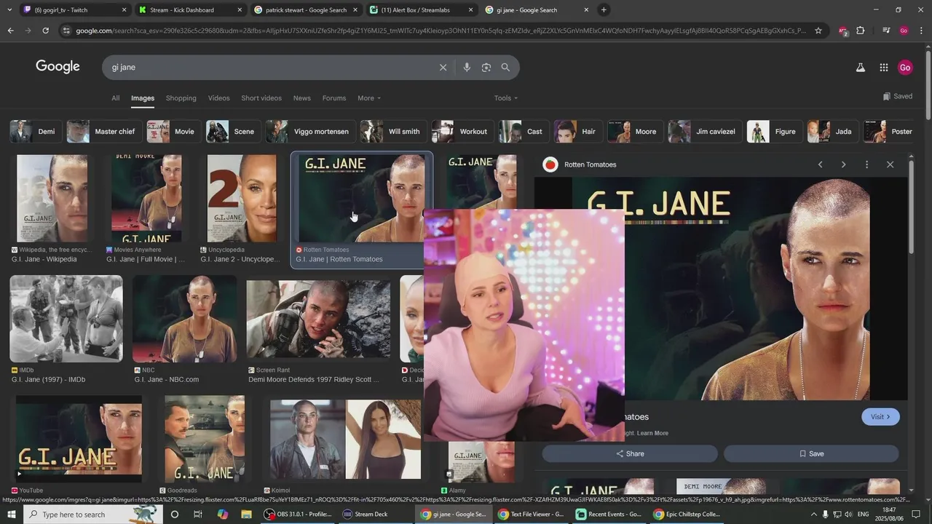Open the Chrome extensions puzzle icon

860,31
